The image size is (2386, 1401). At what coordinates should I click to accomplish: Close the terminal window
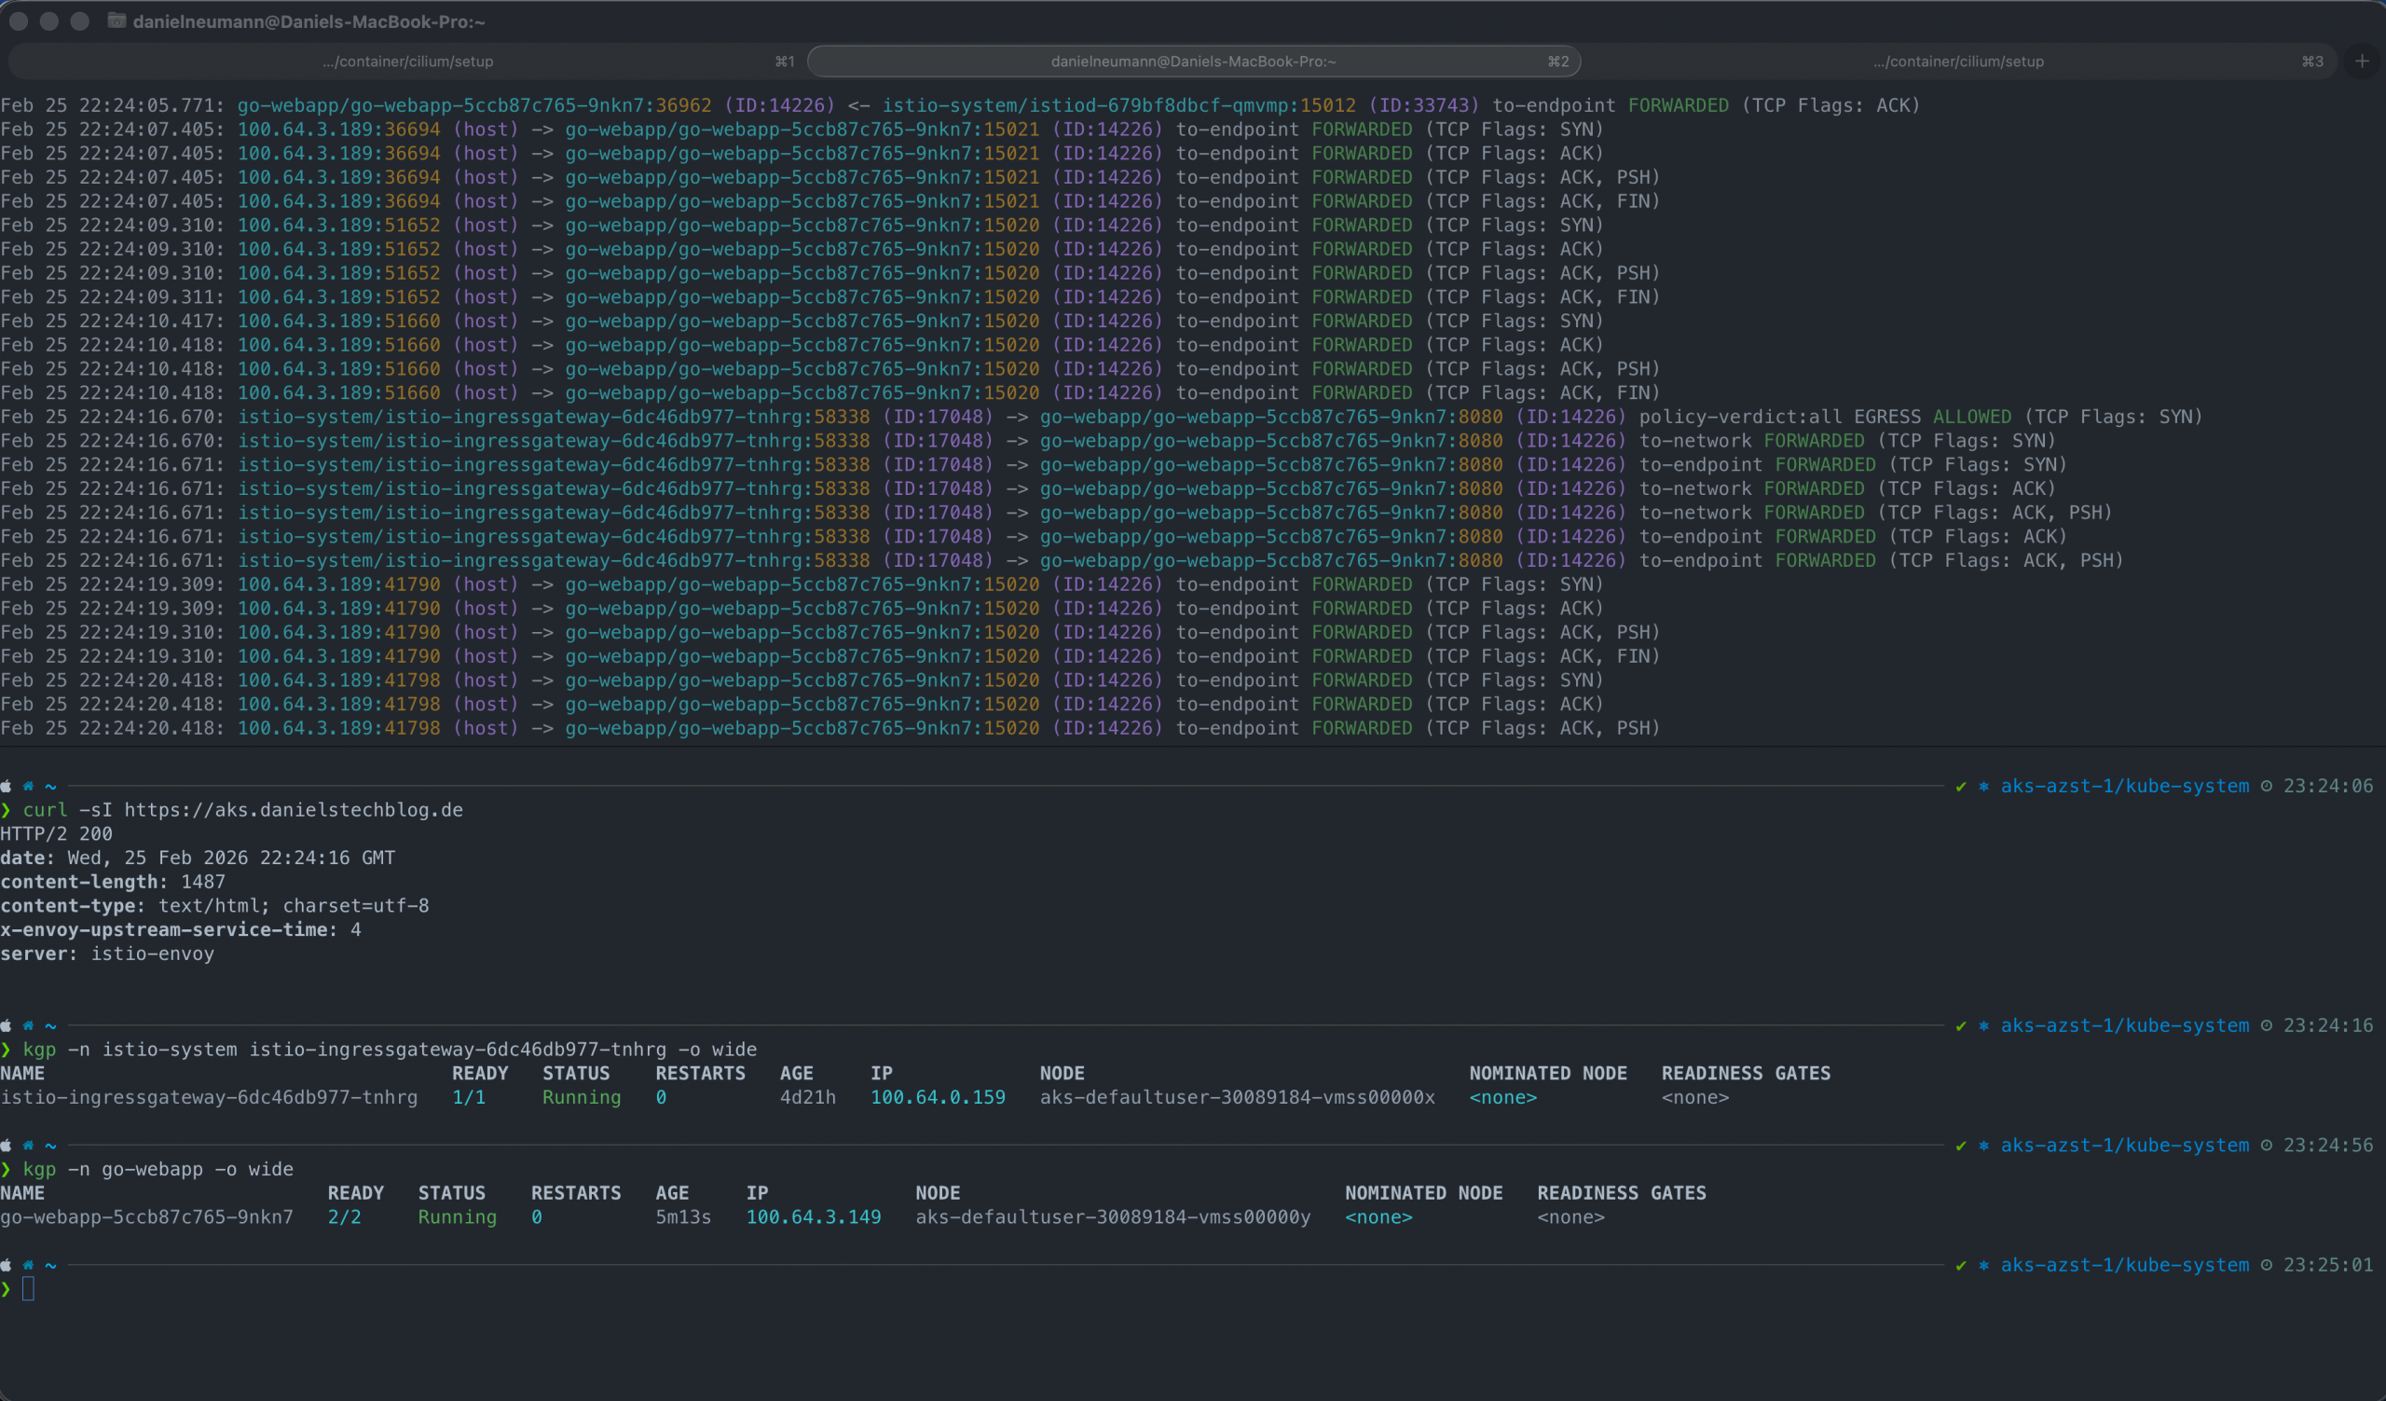18,21
